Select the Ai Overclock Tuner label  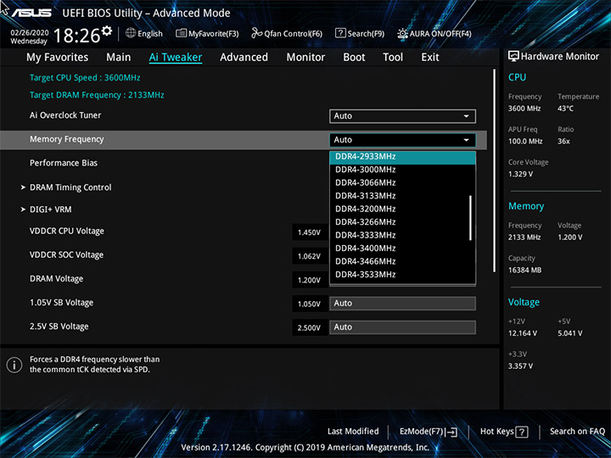tap(65, 115)
